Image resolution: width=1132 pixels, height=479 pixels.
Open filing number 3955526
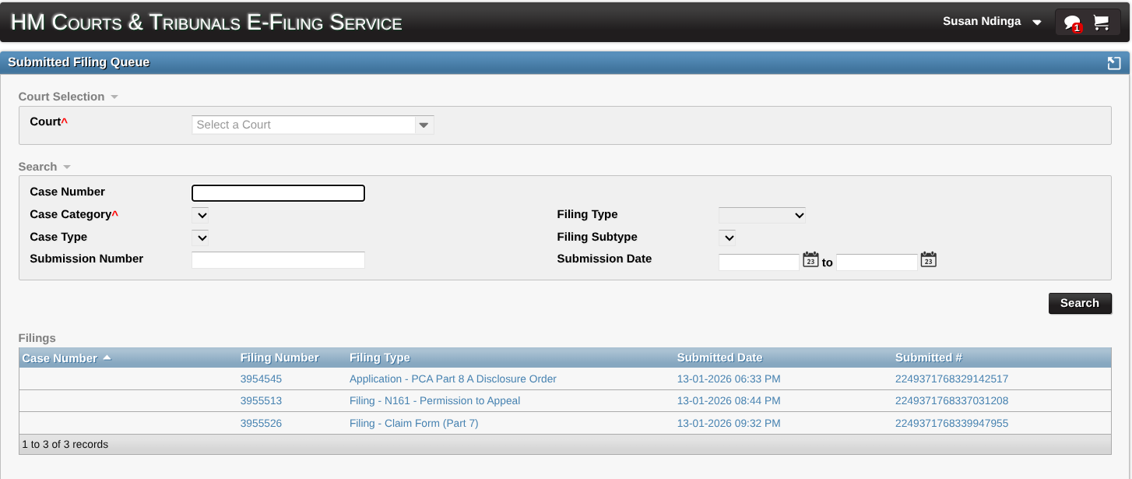tap(262, 424)
